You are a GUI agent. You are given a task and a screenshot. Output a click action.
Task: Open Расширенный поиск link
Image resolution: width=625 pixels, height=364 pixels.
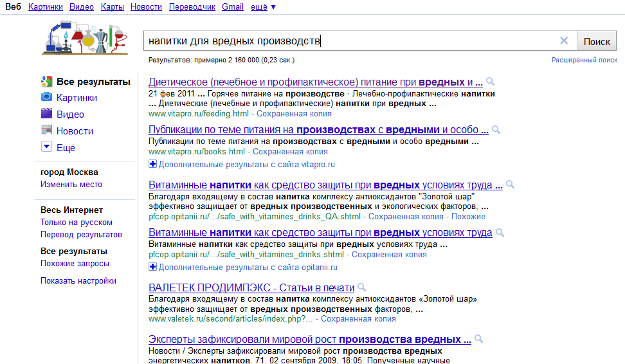click(584, 60)
